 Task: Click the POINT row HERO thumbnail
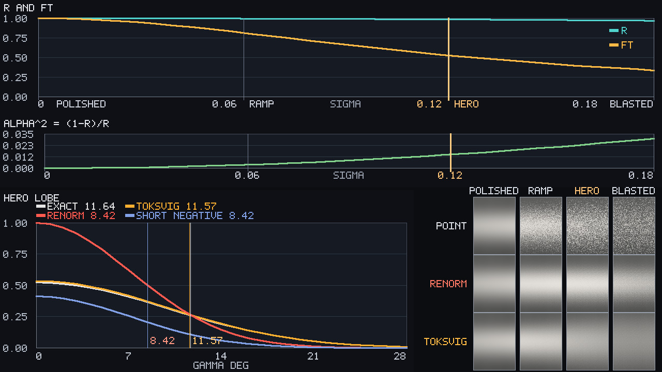coord(588,226)
